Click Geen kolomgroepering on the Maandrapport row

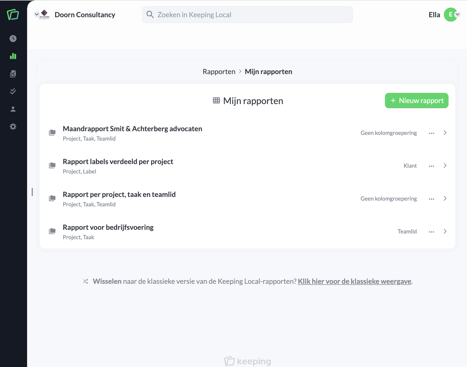[x=389, y=133]
